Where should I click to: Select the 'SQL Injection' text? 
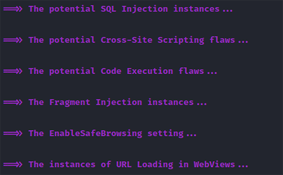[x=134, y=9]
